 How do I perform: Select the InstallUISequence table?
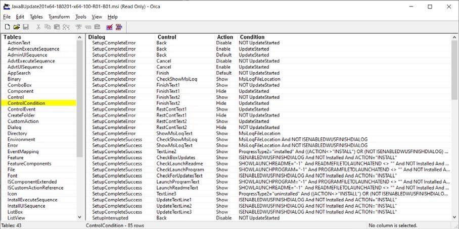26,206
